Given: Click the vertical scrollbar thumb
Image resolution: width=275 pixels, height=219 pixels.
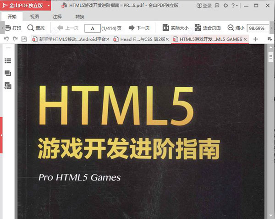Looking at the screenshot, I should [x=271, y=57].
